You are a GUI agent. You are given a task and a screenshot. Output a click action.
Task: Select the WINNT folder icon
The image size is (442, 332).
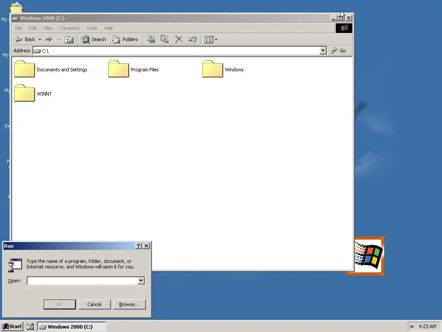25,93
